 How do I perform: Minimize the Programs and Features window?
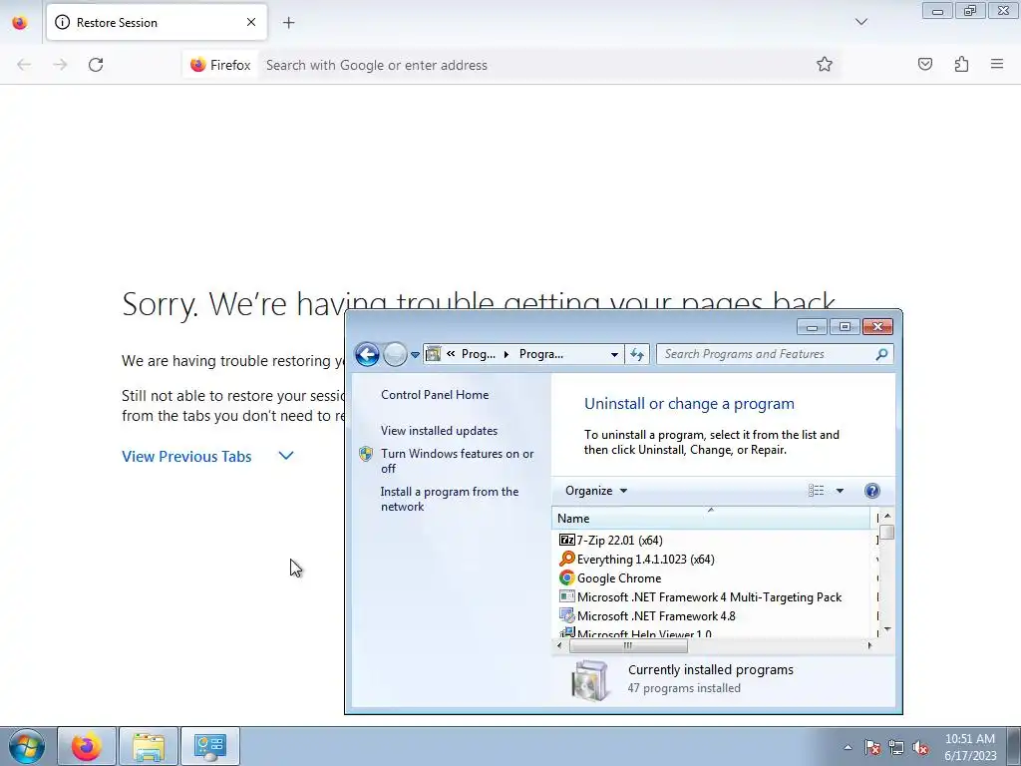point(812,327)
